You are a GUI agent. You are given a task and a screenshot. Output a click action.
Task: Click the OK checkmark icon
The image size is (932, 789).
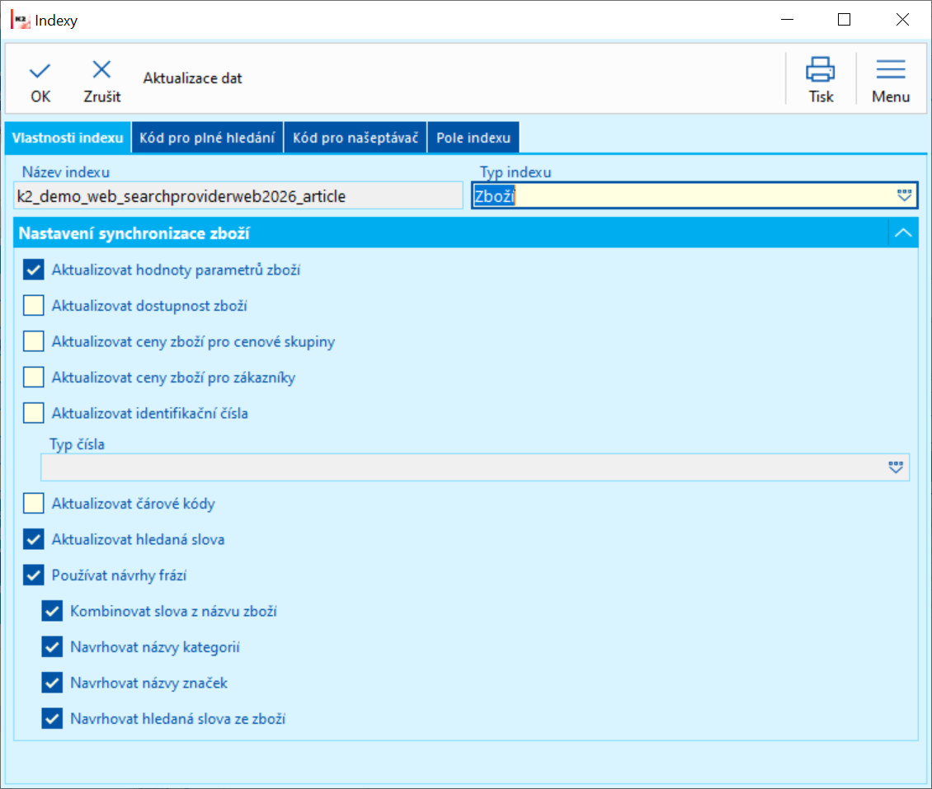pos(40,70)
